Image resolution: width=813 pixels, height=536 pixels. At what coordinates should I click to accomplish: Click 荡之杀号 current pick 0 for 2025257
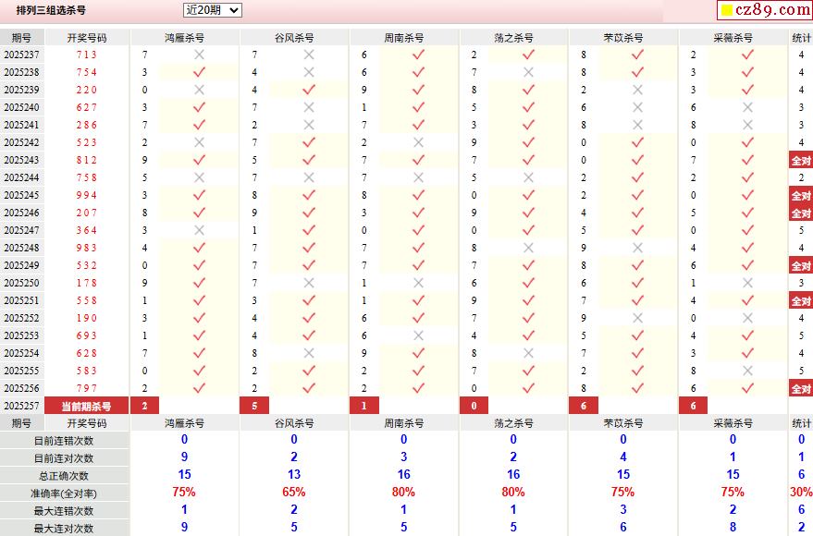[474, 406]
